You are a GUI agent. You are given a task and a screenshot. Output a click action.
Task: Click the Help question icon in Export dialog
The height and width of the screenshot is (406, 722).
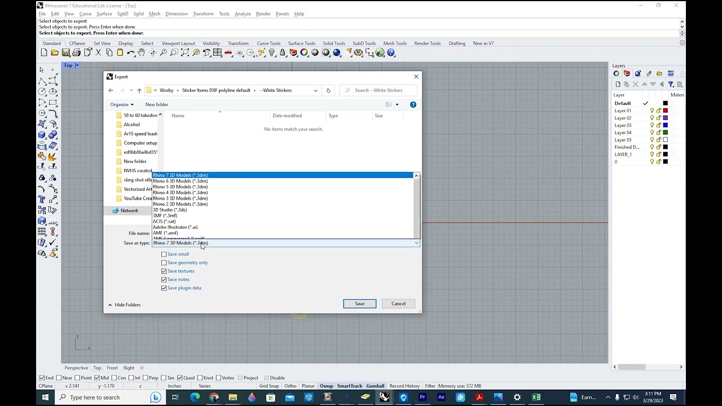(413, 104)
